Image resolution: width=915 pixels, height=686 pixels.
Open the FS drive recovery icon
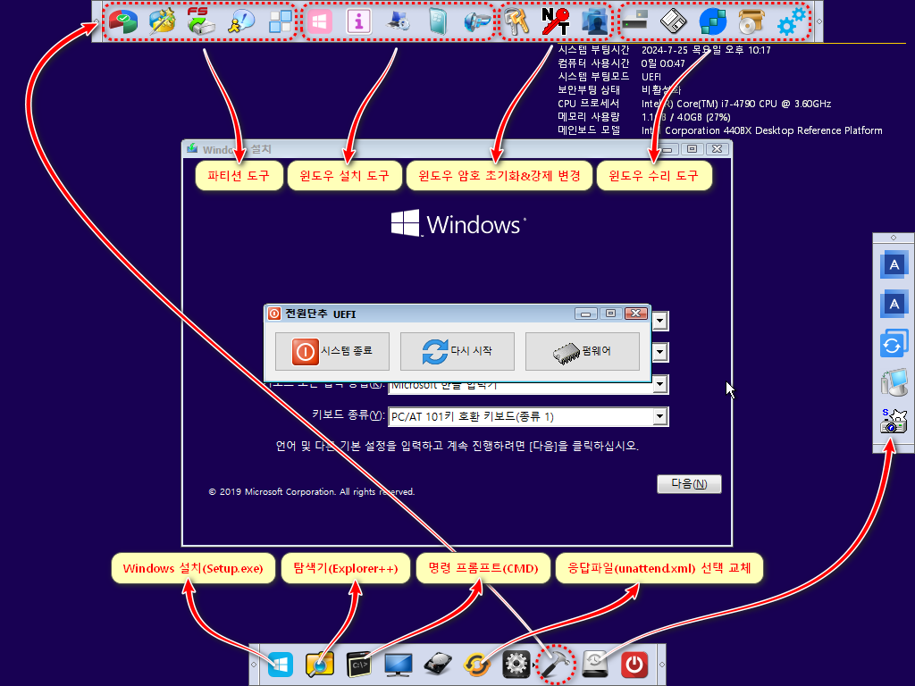click(201, 21)
